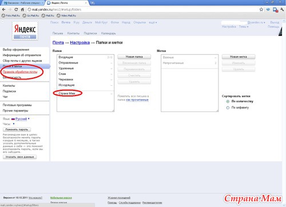Open Поиск in top services bar
The width and height of the screenshot is (286, 207).
pyautogui.click(x=54, y=22)
